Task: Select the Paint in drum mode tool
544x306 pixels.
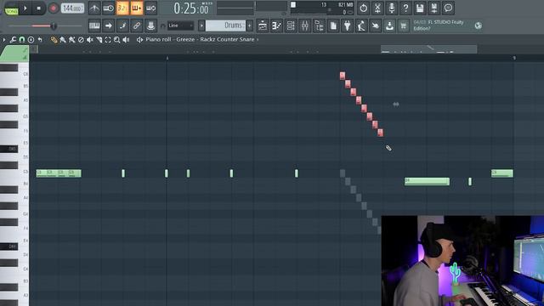Action: click(71, 40)
